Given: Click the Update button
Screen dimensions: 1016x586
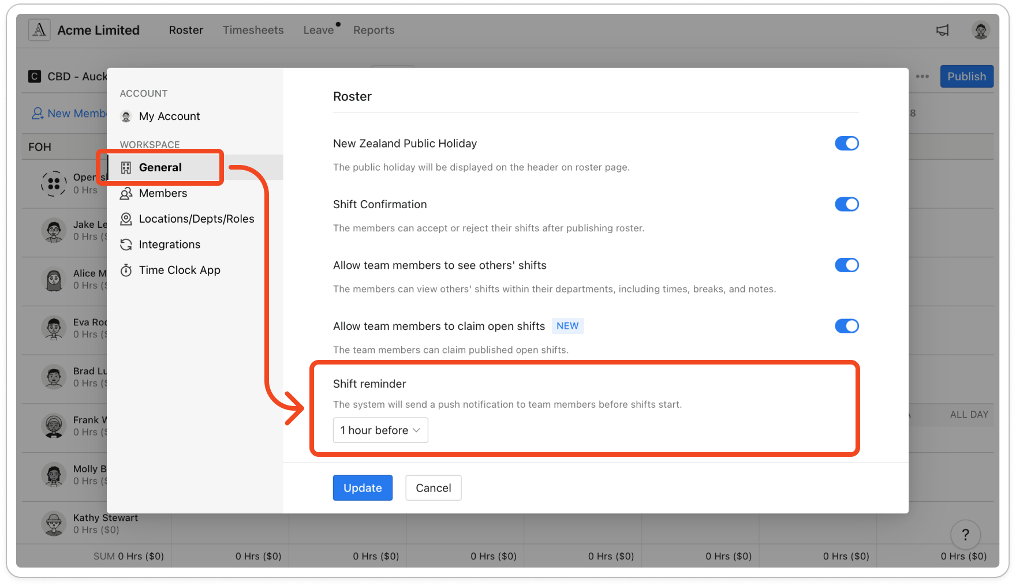Looking at the screenshot, I should tap(363, 488).
